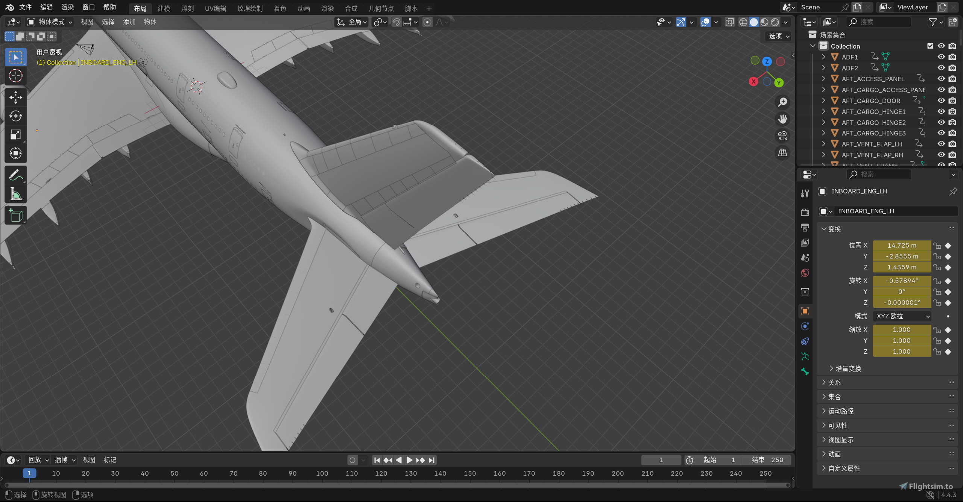This screenshot has height=502, width=963.
Task: Select the Rotate tool
Action: [x=15, y=116]
